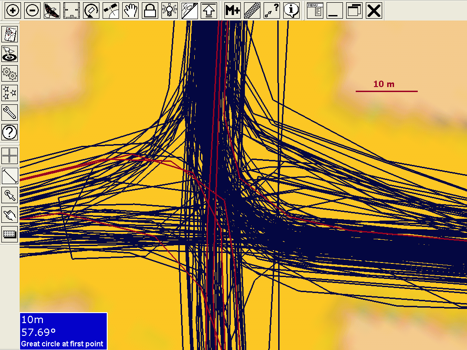Image resolution: width=467 pixels, height=350 pixels.
Task: Open the wrench tools icon
Action: (10, 113)
